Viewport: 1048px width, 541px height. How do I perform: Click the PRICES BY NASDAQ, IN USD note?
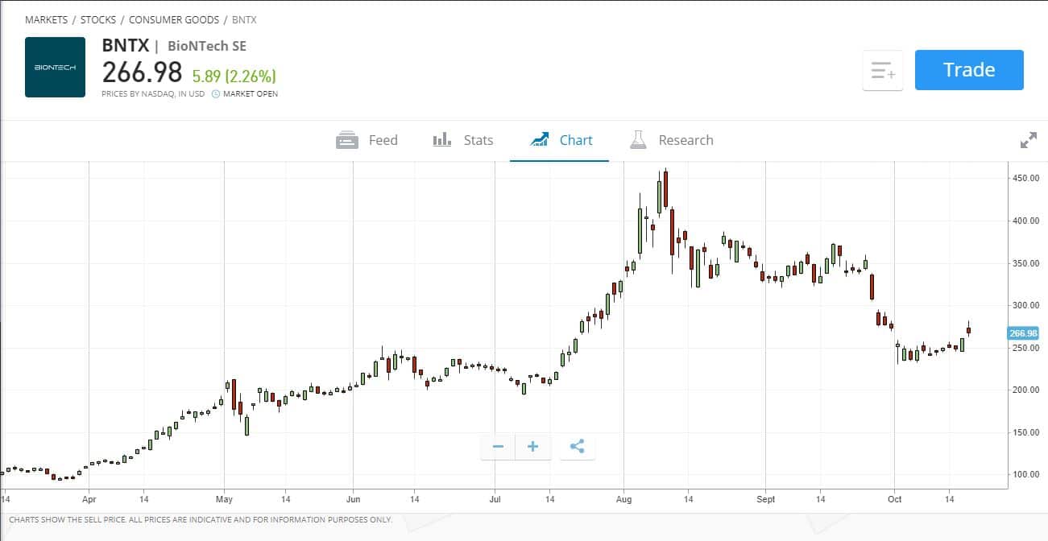pos(153,94)
